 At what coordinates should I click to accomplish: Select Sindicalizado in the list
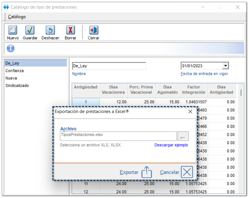(x=17, y=86)
